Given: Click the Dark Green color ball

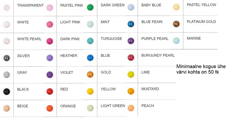Looking at the screenshot, I should point(90,7).
